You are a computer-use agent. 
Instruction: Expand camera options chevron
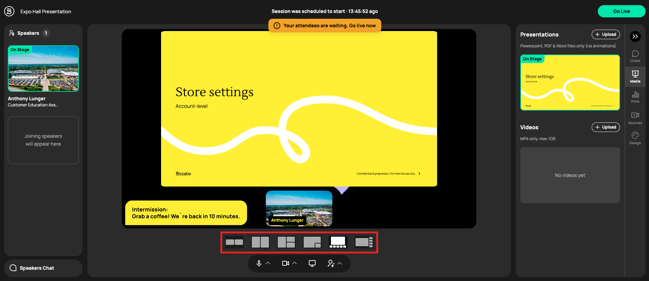(x=294, y=263)
